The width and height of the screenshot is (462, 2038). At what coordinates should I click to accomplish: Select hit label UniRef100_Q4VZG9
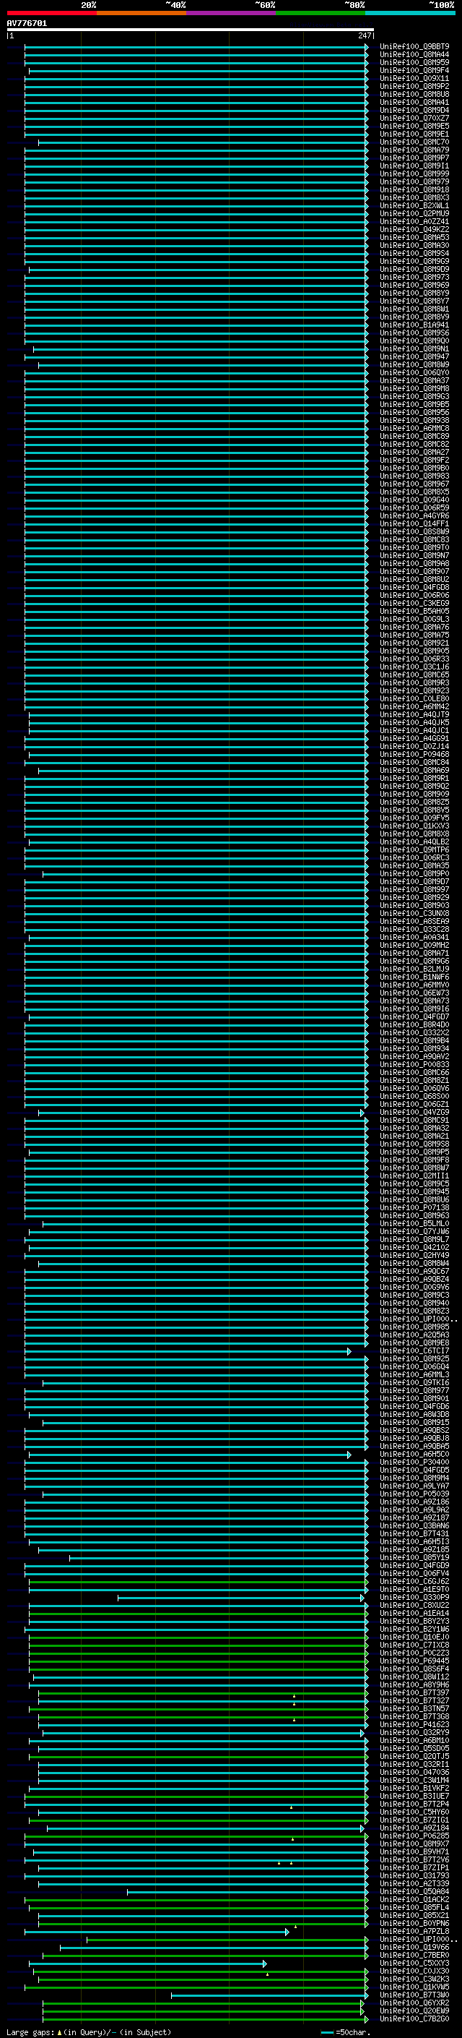(x=414, y=1113)
